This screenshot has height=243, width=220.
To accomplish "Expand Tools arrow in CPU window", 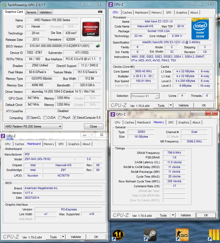I will (x=171, y=105).
